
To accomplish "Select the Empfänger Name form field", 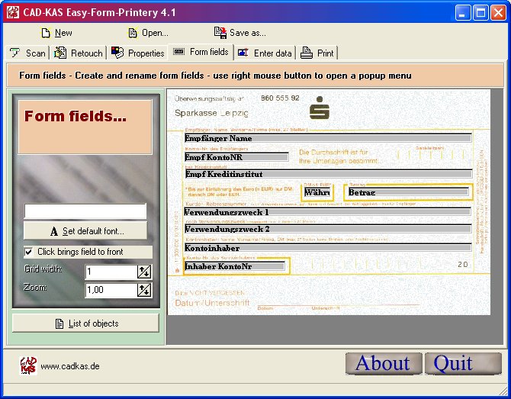I will [x=327, y=139].
